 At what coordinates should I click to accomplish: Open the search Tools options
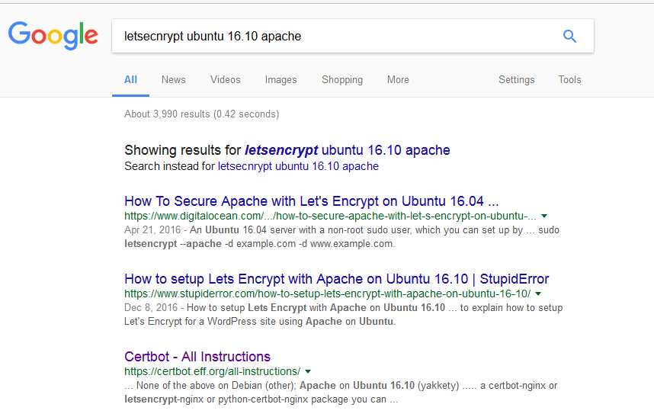569,79
